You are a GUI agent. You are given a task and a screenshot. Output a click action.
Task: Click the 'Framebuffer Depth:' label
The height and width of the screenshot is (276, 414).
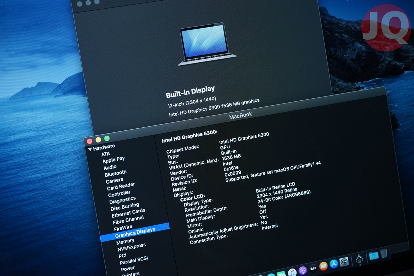click(x=207, y=211)
